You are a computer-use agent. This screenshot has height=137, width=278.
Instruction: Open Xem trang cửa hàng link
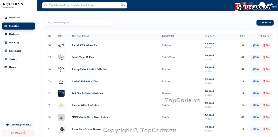[x=18, y=125]
